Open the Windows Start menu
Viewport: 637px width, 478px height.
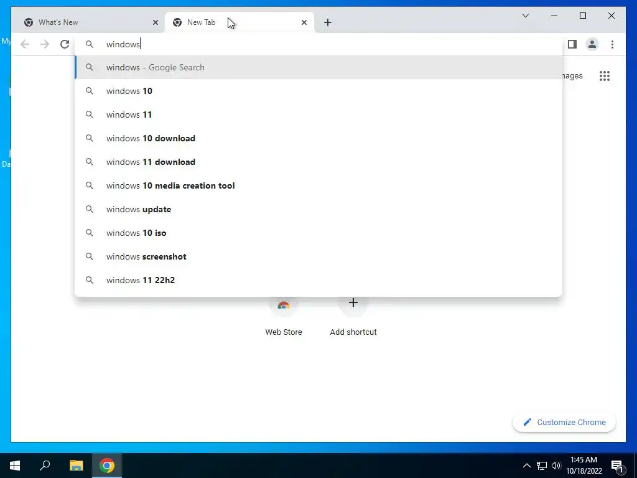[15, 466]
